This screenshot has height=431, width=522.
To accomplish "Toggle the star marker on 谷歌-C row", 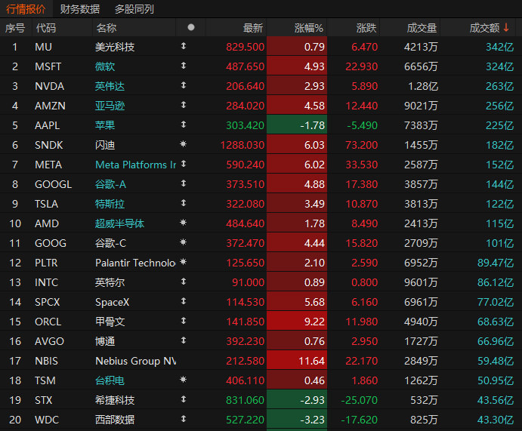I will (x=183, y=242).
